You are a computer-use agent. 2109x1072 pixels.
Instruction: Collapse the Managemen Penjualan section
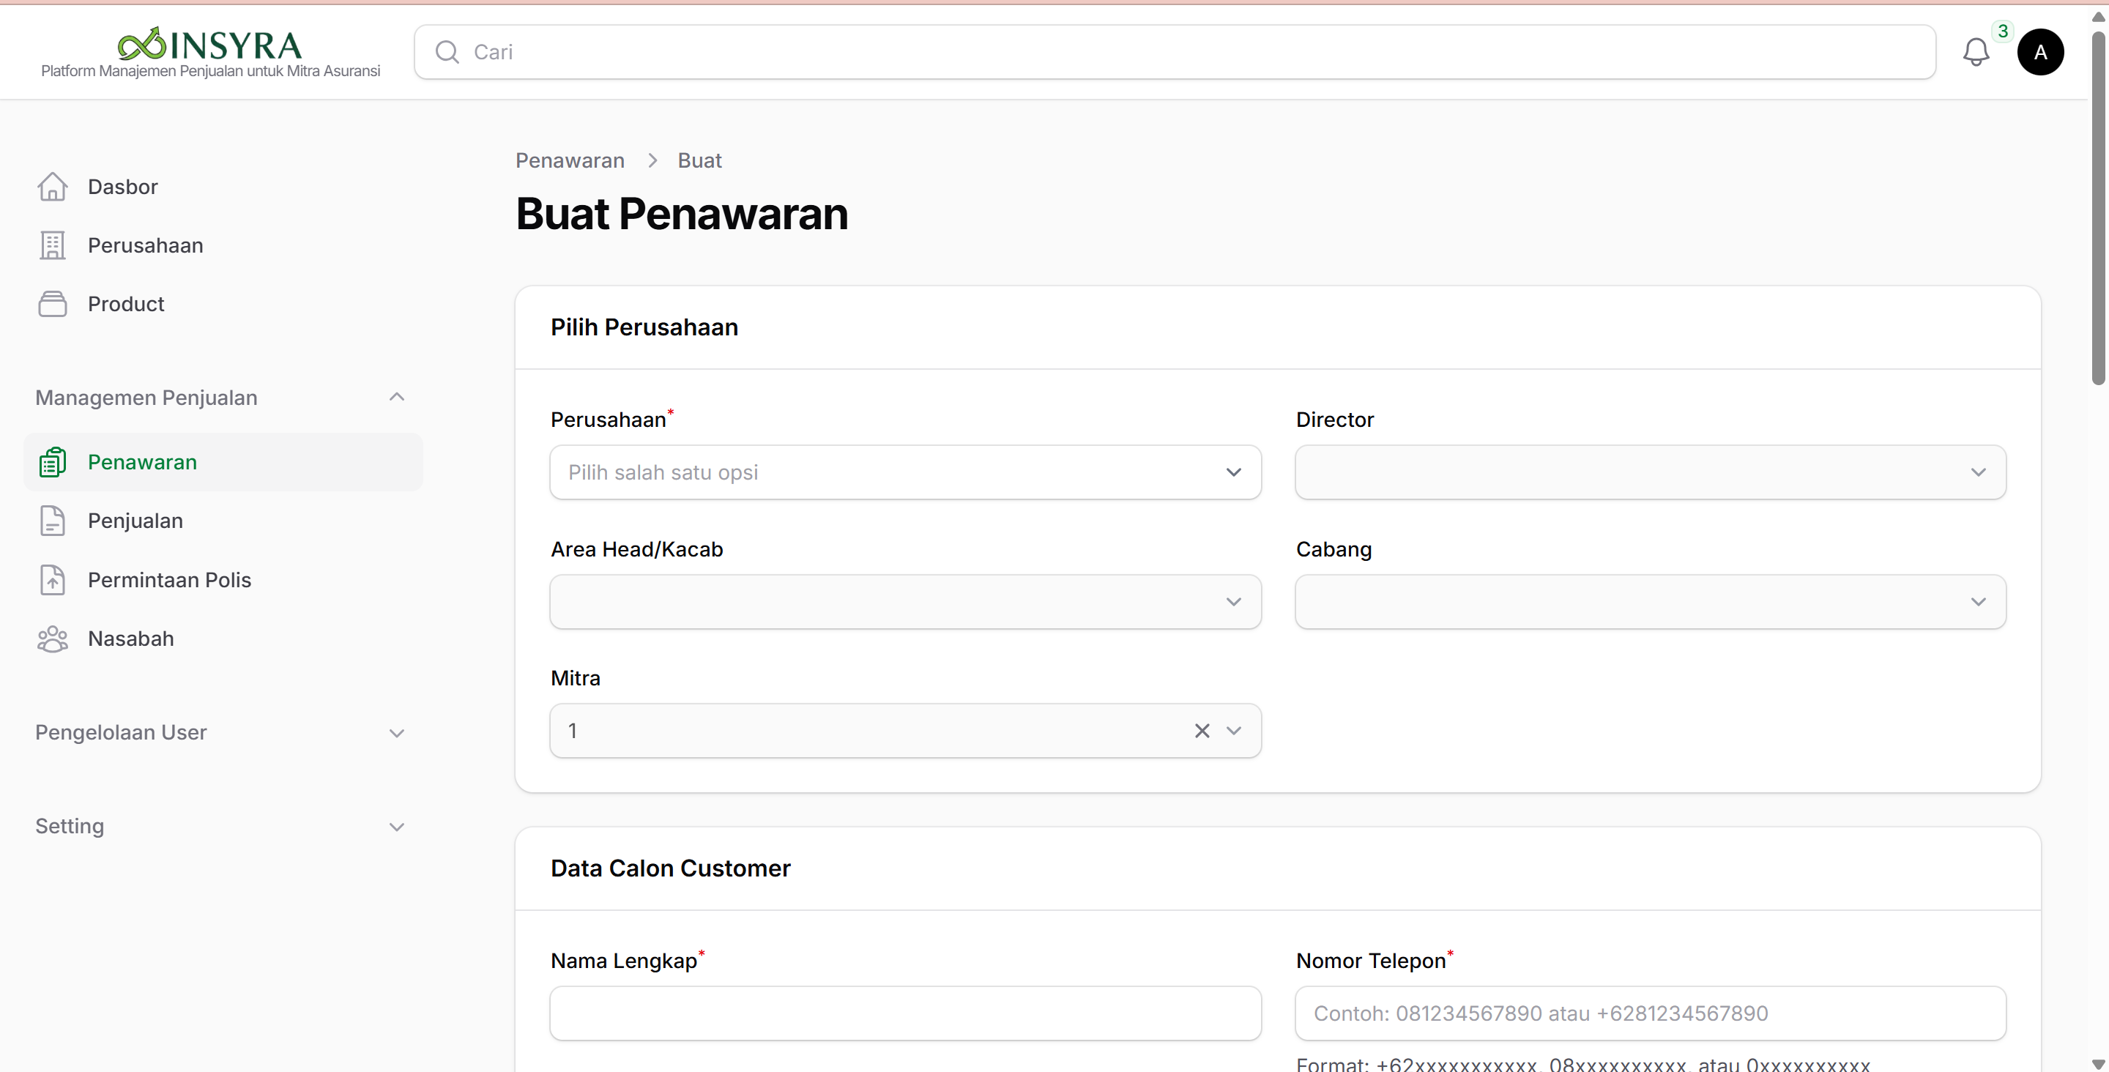[397, 397]
